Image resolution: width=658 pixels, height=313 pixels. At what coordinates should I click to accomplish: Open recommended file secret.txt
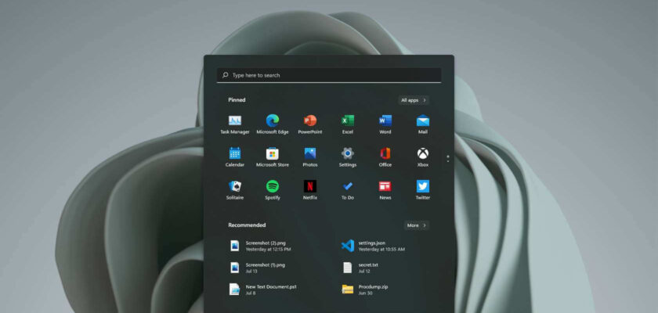click(x=368, y=268)
